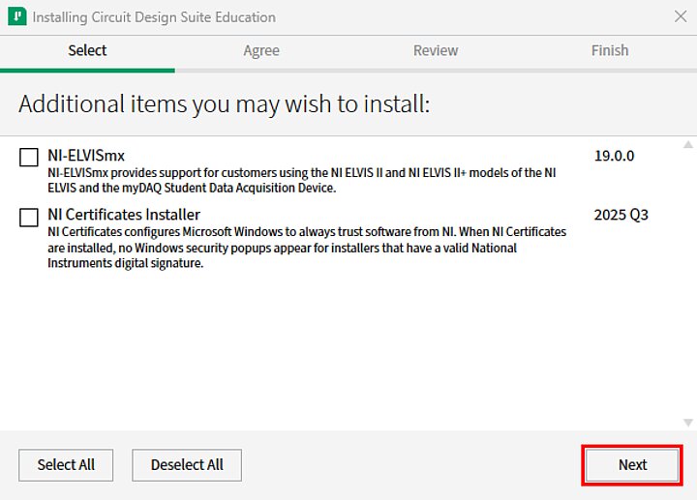Image resolution: width=697 pixels, height=500 pixels.
Task: Click the Select All button
Action: [66, 465]
